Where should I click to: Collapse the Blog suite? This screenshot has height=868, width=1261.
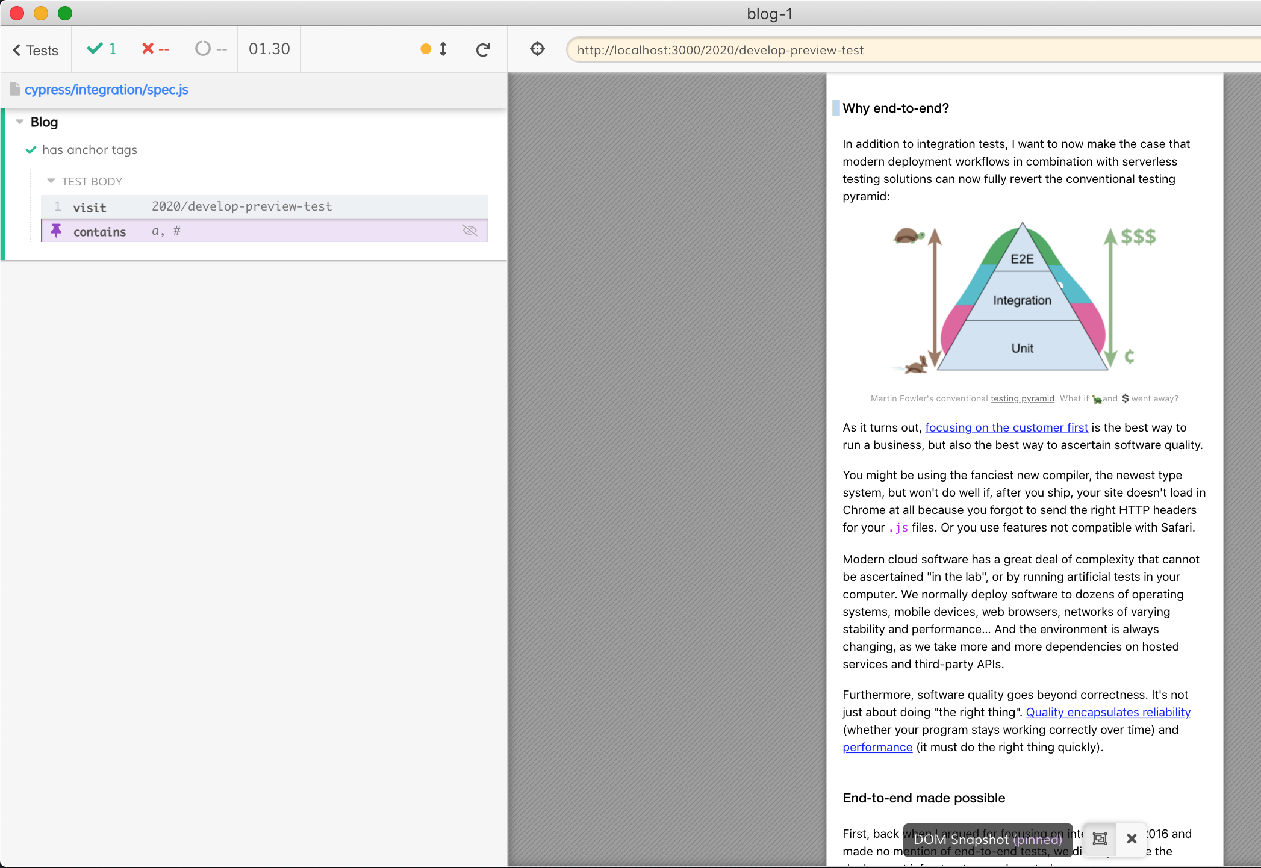(20, 122)
